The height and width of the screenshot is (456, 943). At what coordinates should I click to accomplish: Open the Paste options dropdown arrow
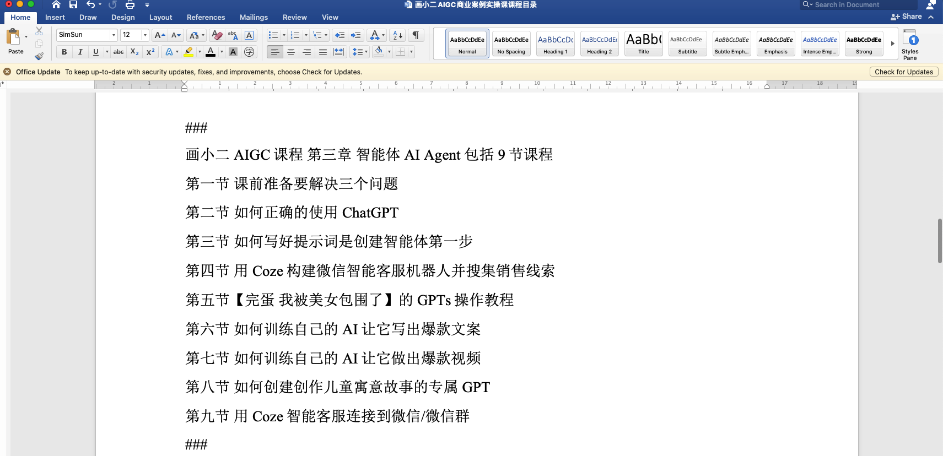26,37
